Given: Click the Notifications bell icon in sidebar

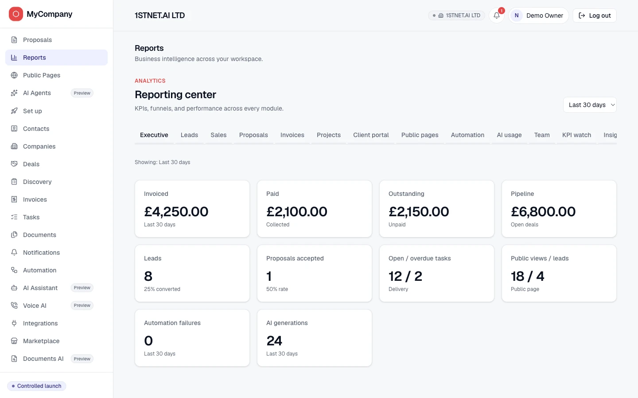Looking at the screenshot, I should pos(14,253).
